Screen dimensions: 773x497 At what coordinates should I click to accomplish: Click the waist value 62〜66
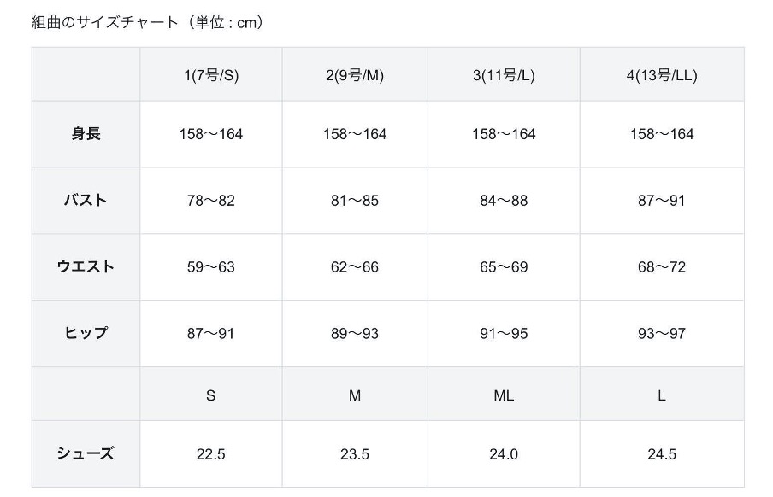(355, 267)
